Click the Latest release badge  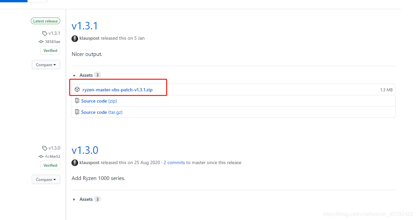pos(45,21)
